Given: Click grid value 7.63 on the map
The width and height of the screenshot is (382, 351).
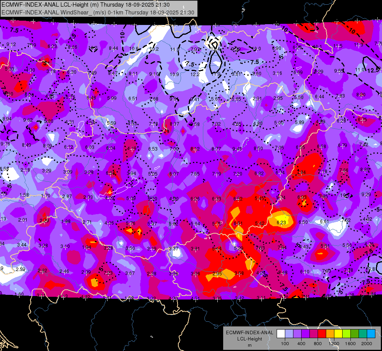Looking at the screenshot, I should 260,248.
